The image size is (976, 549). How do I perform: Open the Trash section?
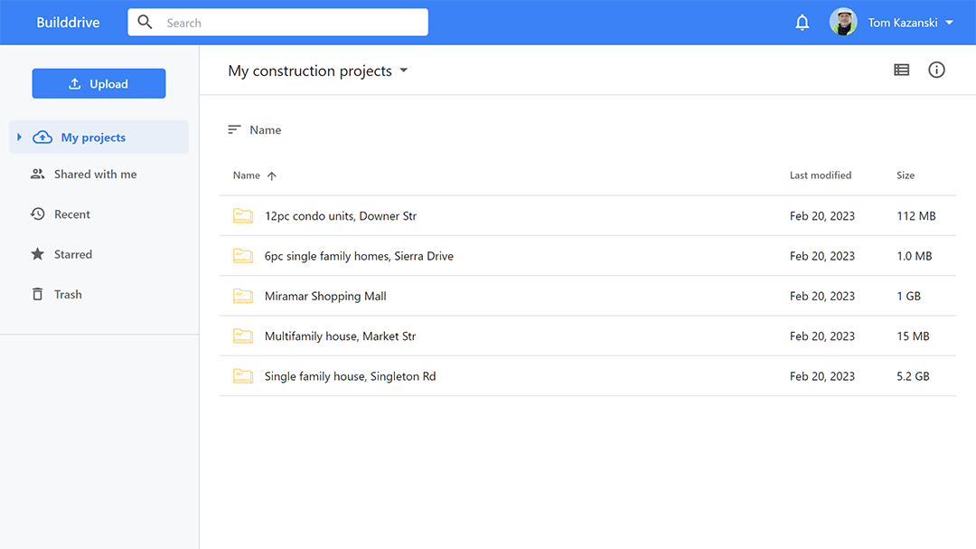click(68, 294)
